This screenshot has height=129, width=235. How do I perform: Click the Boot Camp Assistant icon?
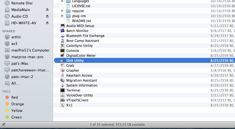[x=62, y=41]
